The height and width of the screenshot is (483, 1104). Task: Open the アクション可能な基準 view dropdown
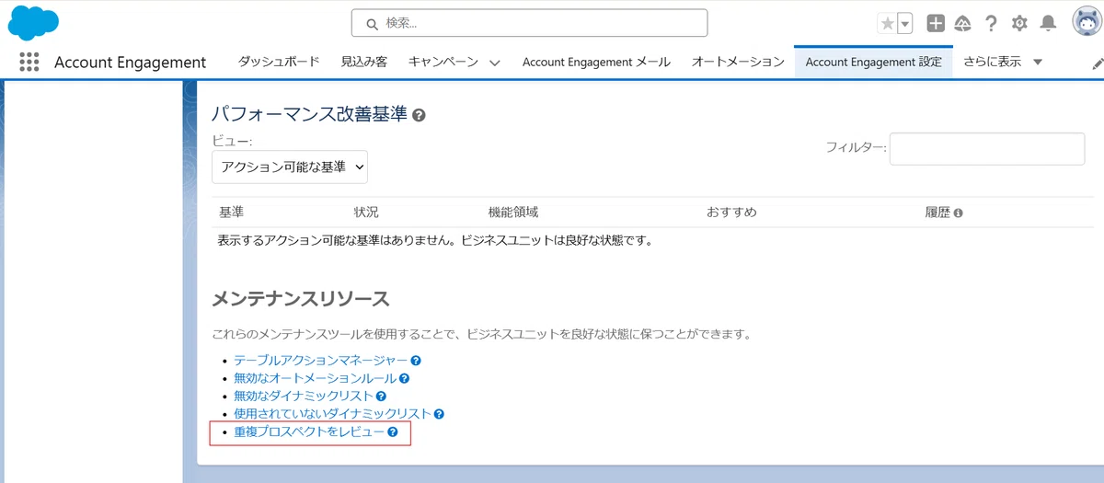coord(290,167)
